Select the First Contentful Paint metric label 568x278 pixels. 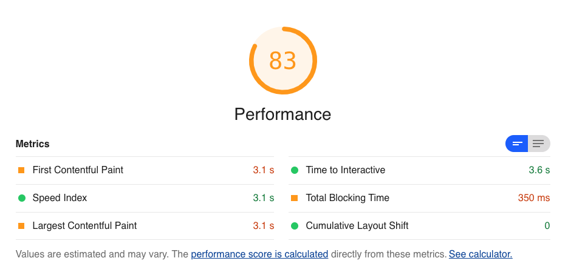coord(78,170)
